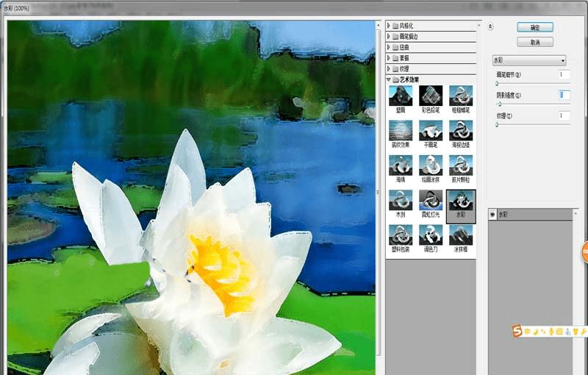Select the 塑料包装 plastic wrap filter thumbnail

[x=401, y=235]
